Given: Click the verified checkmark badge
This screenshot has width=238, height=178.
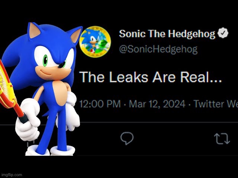Looking at the screenshot, I should [223, 33].
